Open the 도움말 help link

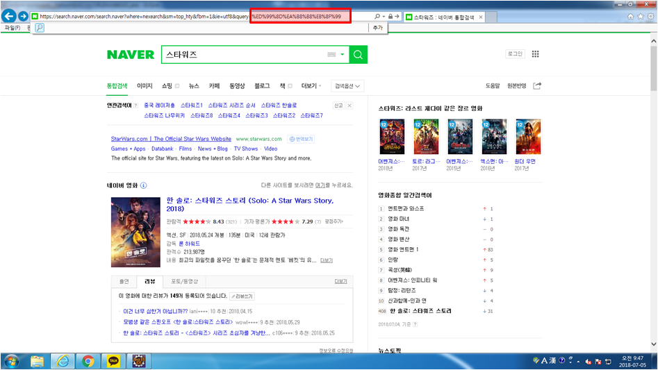[493, 86]
